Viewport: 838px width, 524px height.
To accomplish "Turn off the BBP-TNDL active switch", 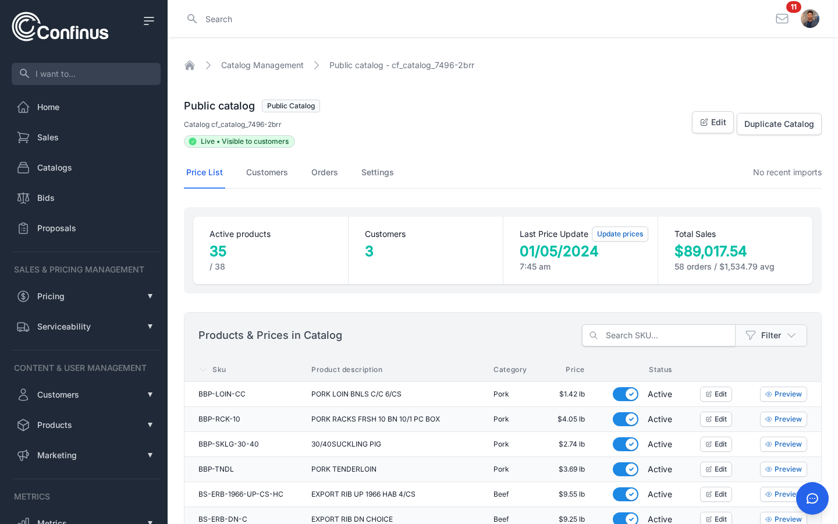I will tap(626, 469).
